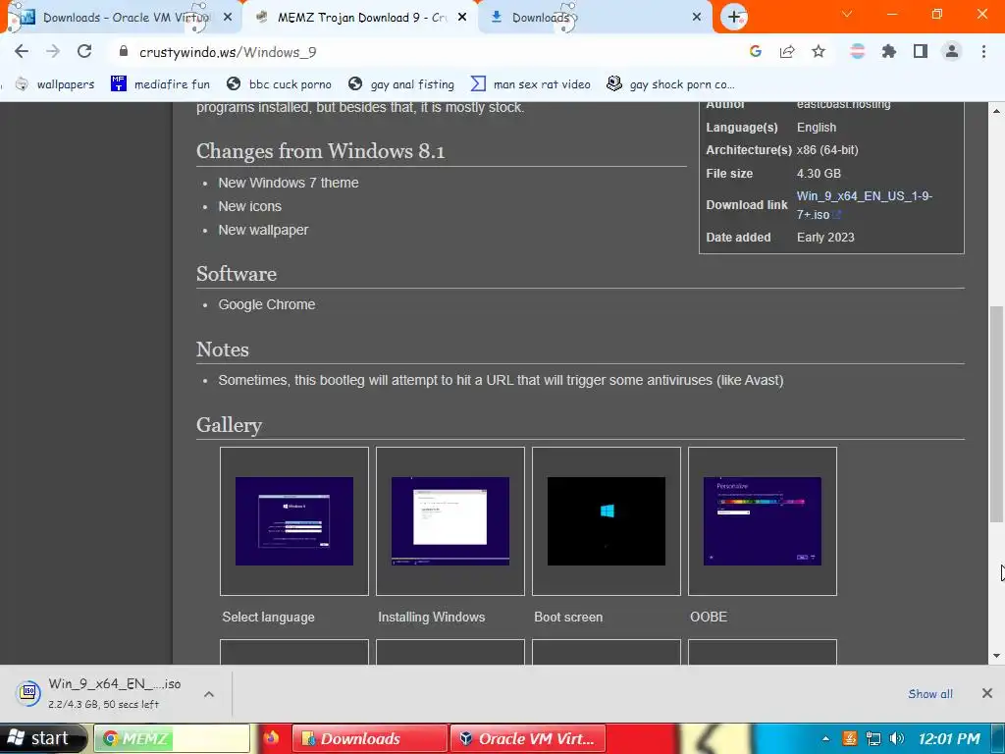Click the Google search icon in the address bar
Image resolution: width=1005 pixels, height=754 pixels.
756,52
